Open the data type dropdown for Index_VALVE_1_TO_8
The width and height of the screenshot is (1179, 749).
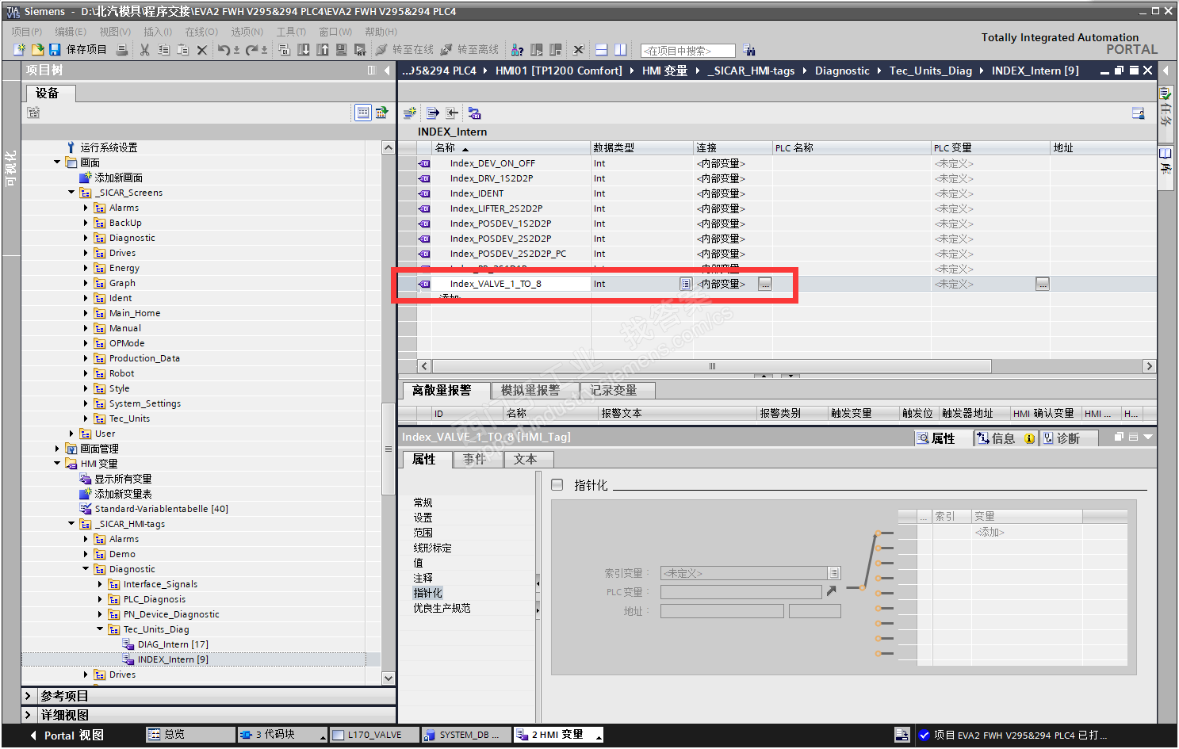pos(685,284)
